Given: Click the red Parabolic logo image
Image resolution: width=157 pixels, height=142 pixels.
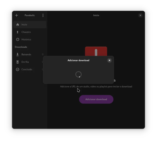Looking at the screenshot, I should click(96, 51).
